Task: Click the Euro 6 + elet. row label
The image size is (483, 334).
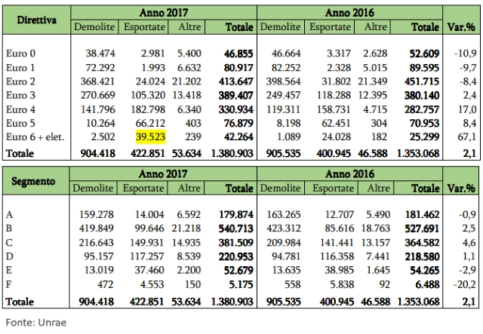Action: click(x=35, y=138)
